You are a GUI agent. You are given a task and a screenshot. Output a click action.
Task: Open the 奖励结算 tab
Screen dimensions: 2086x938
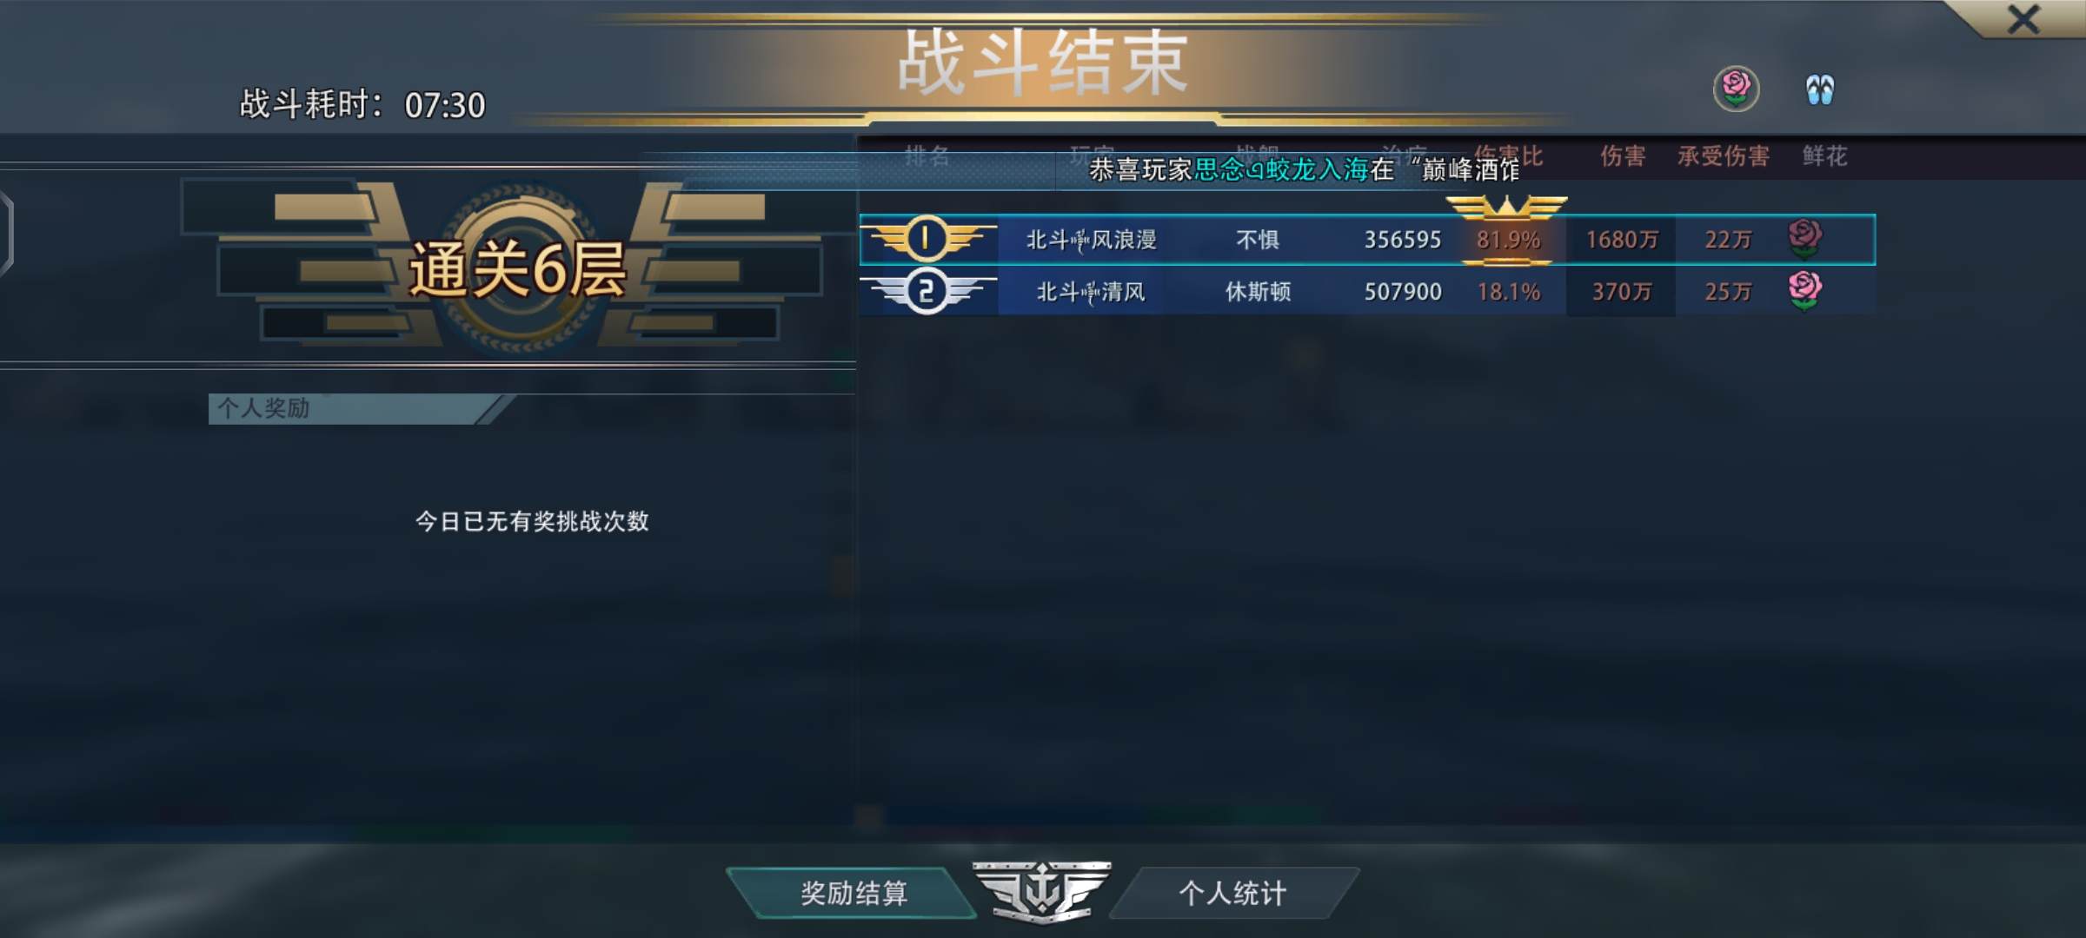pyautogui.click(x=854, y=893)
